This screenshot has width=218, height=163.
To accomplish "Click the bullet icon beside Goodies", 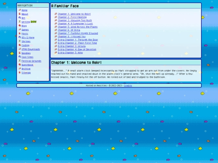I will click(20, 53).
